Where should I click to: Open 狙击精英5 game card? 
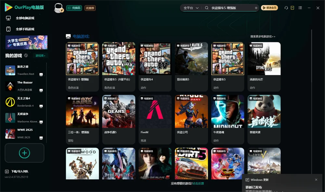pos(191,67)
